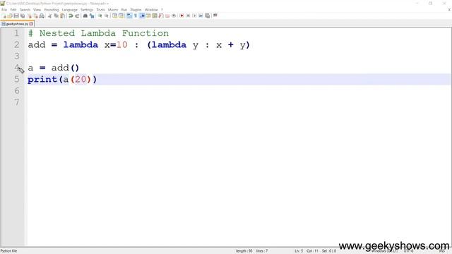Open the Tools menu

(x=100, y=10)
